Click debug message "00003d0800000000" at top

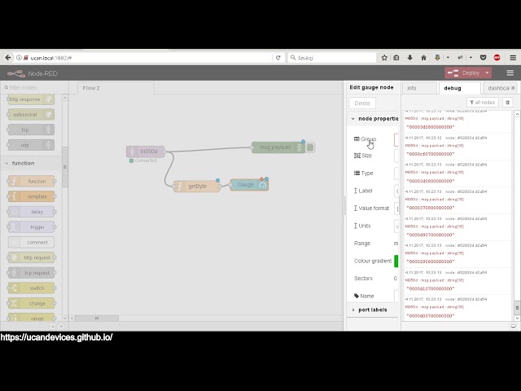tap(431, 127)
